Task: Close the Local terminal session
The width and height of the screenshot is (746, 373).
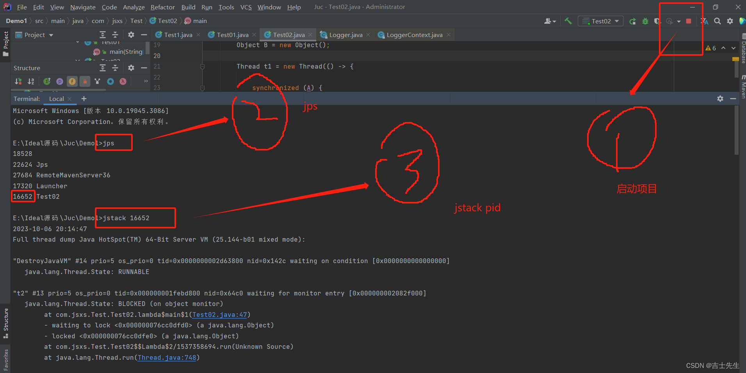Action: click(70, 99)
